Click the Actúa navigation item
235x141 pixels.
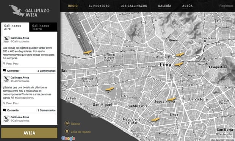tap(187, 6)
